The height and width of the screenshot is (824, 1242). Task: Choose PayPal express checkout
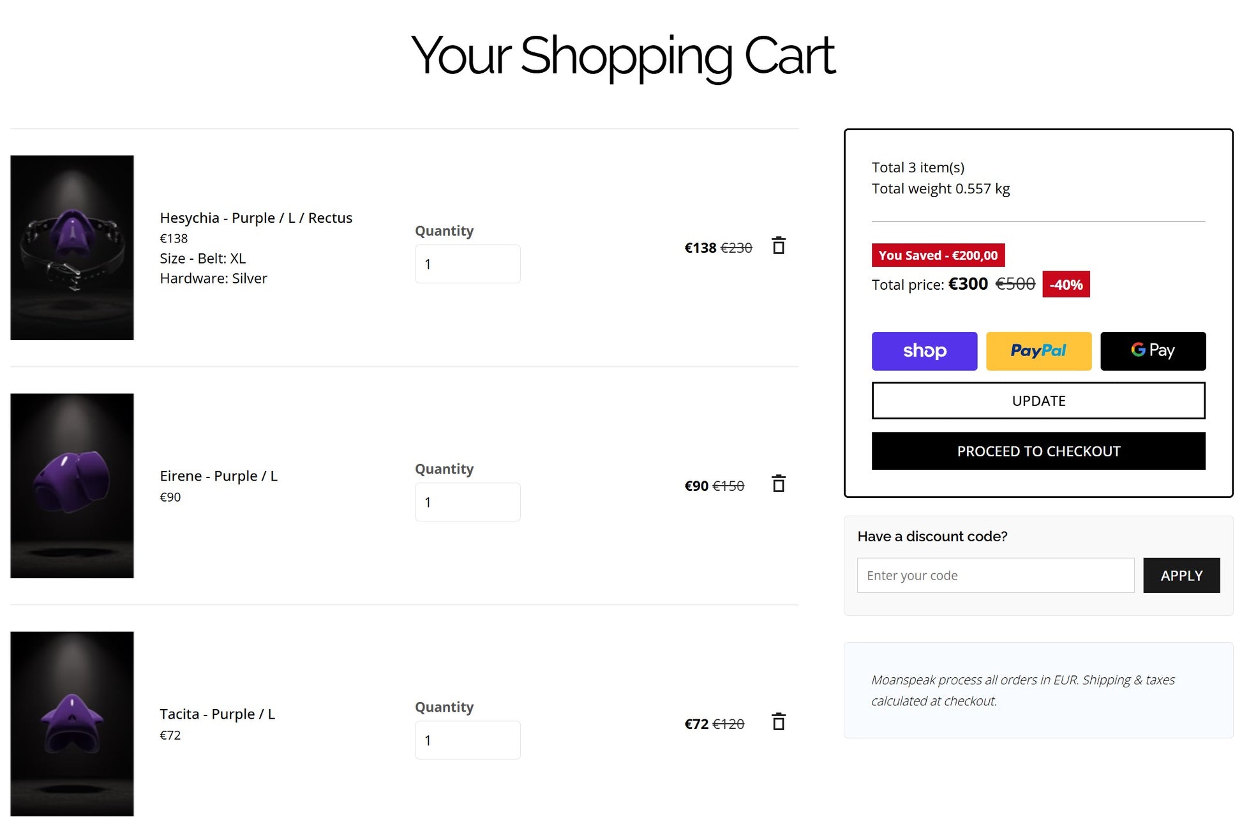pyautogui.click(x=1038, y=351)
